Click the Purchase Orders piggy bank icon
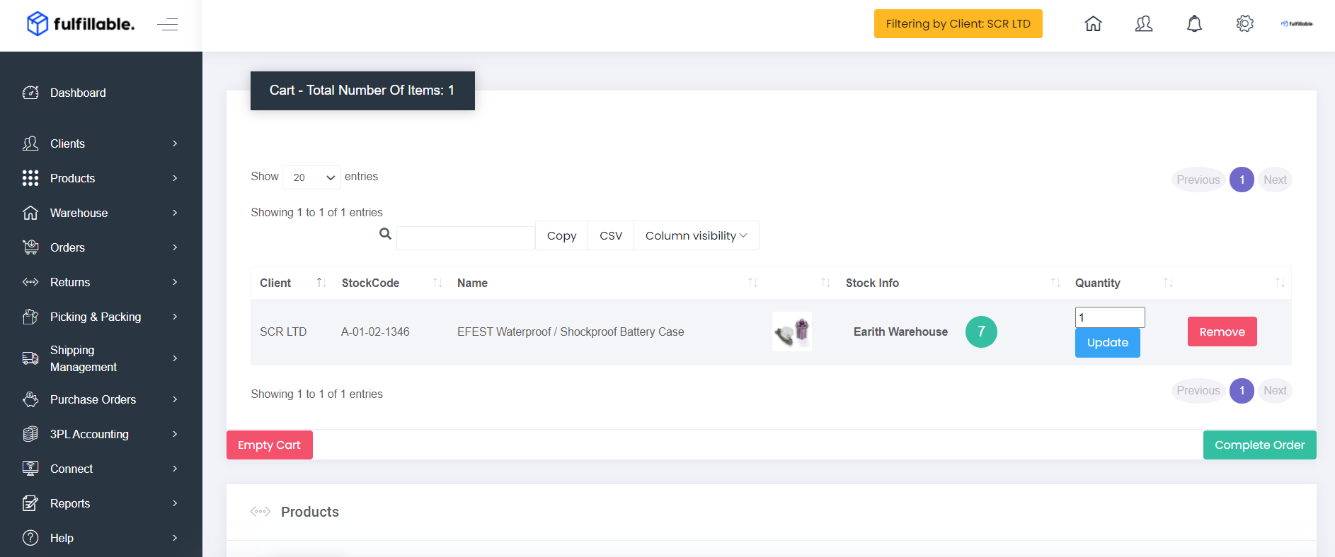The height and width of the screenshot is (557, 1335). click(30, 399)
